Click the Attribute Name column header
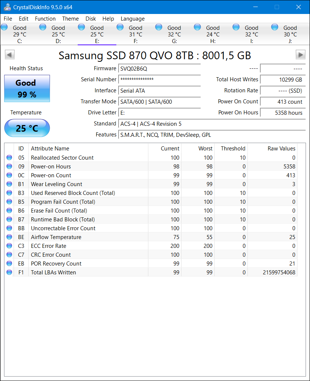Viewport: 310px width, 381px height. click(88, 149)
